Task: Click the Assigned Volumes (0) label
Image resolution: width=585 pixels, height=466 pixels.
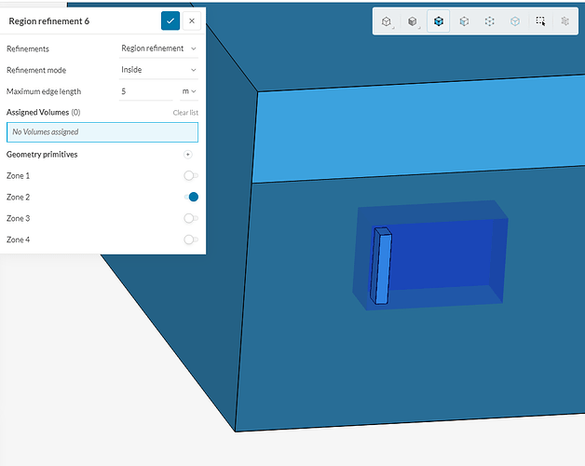Action: coord(43,113)
